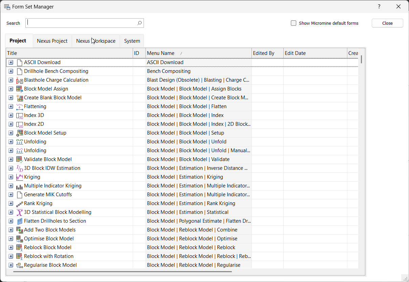The image size is (409, 282).
Task: Expand the Kriging row
Action: tap(11, 177)
